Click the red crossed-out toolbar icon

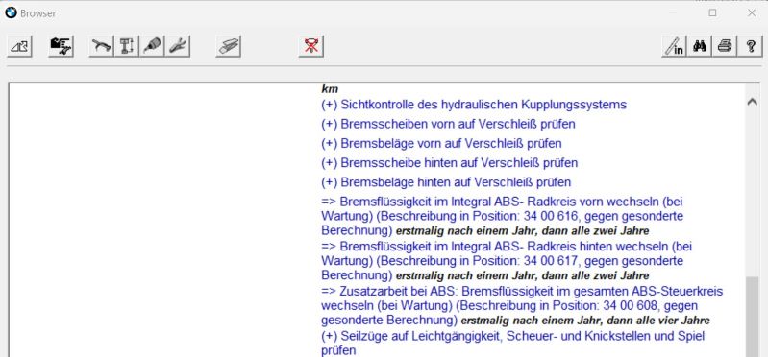(311, 46)
